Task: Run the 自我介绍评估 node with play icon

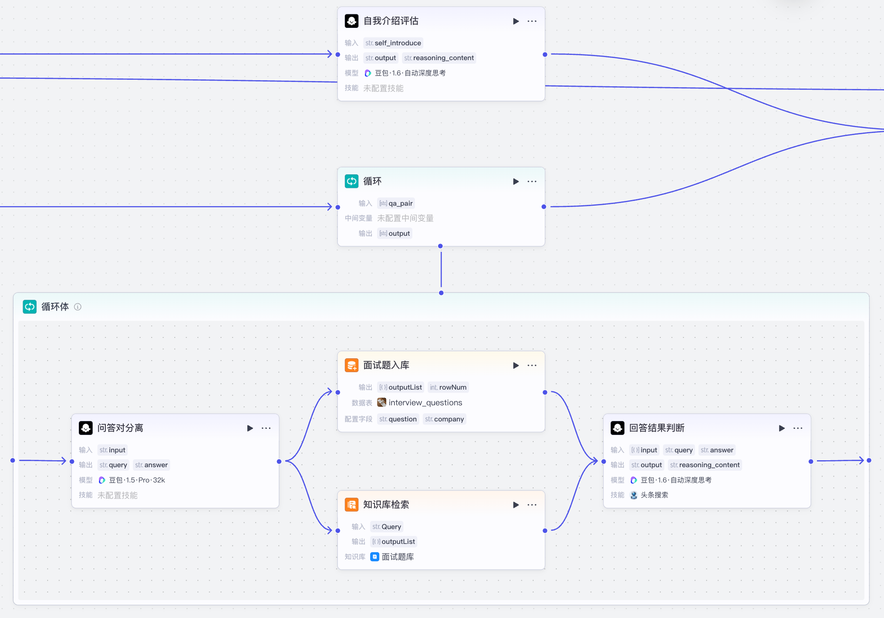Action: click(x=516, y=21)
